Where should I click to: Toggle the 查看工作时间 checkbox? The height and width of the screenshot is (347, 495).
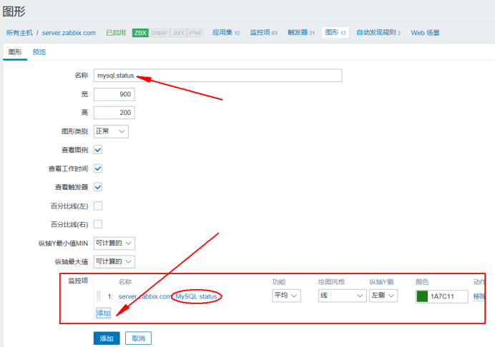[x=98, y=169]
